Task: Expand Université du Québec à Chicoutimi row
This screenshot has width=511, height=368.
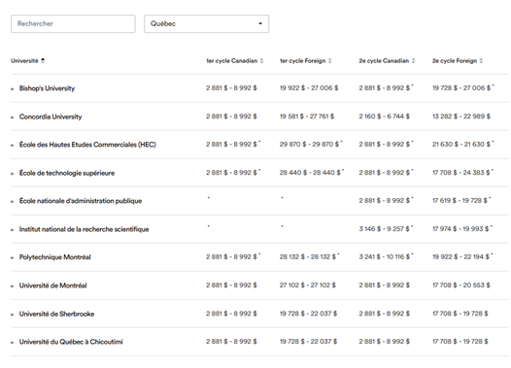Action: click(13, 343)
